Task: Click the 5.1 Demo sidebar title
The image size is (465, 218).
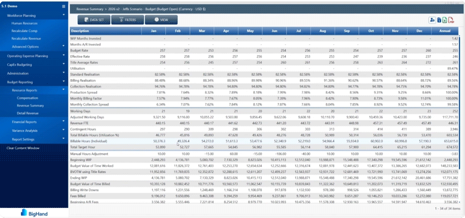Action: coord(9,6)
